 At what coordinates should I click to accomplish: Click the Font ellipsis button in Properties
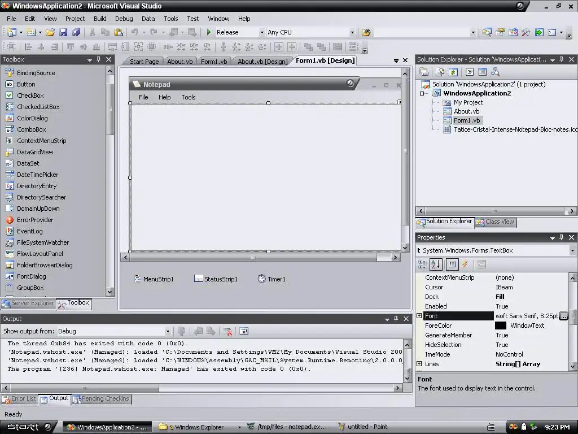(x=563, y=316)
